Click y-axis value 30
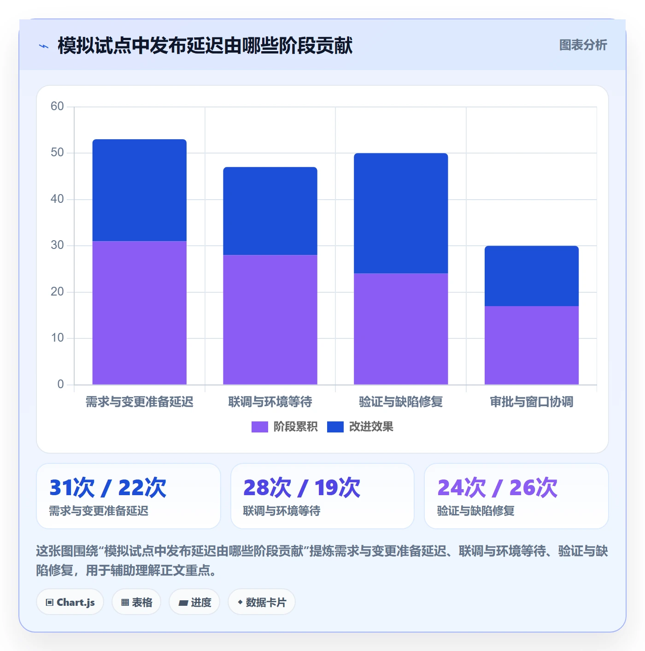645x651 pixels. pos(57,245)
